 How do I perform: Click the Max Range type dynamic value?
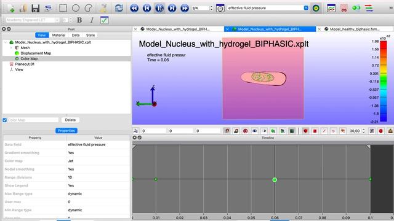click(98, 194)
